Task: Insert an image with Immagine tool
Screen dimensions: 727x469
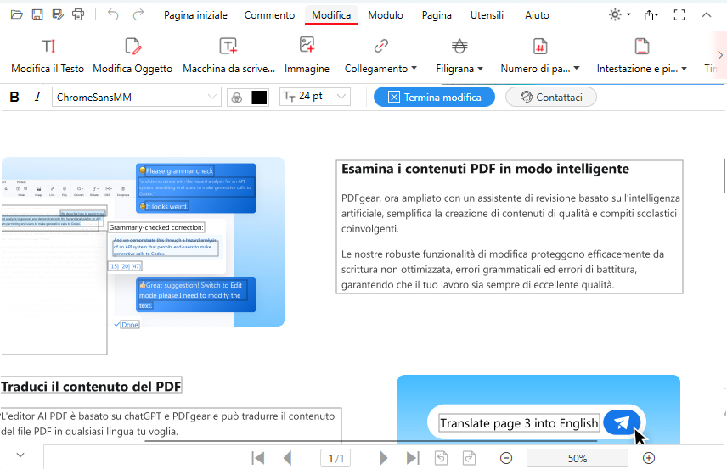Action: [307, 57]
